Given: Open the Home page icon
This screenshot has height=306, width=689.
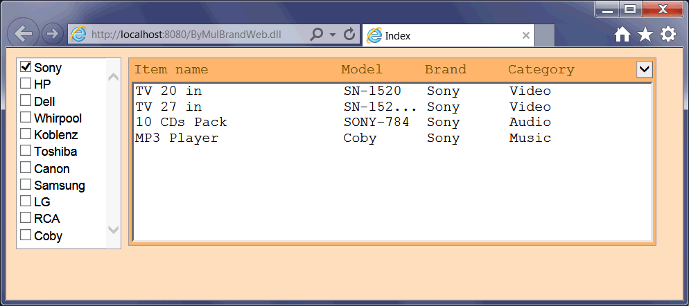Looking at the screenshot, I should click(x=622, y=34).
